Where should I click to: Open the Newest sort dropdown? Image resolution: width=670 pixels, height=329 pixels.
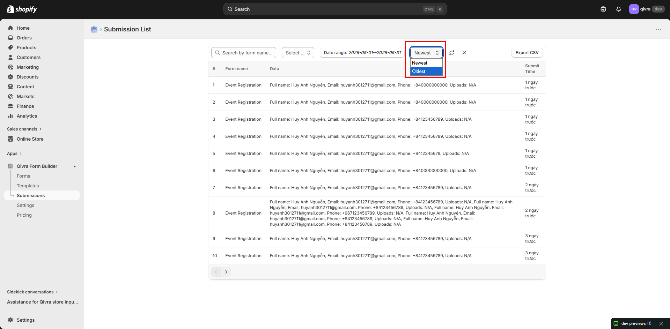[426, 53]
